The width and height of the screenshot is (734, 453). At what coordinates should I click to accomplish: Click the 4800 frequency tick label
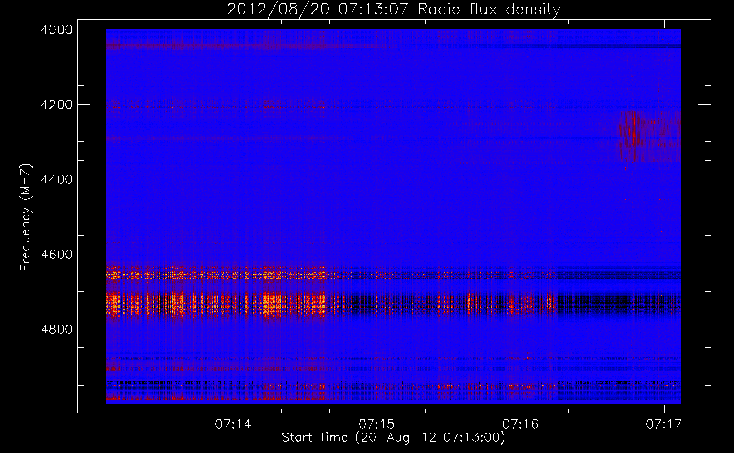pyautogui.click(x=57, y=329)
